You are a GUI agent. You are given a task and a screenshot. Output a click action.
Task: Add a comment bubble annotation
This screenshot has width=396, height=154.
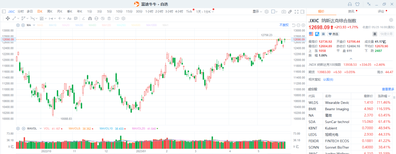coord(76,18)
